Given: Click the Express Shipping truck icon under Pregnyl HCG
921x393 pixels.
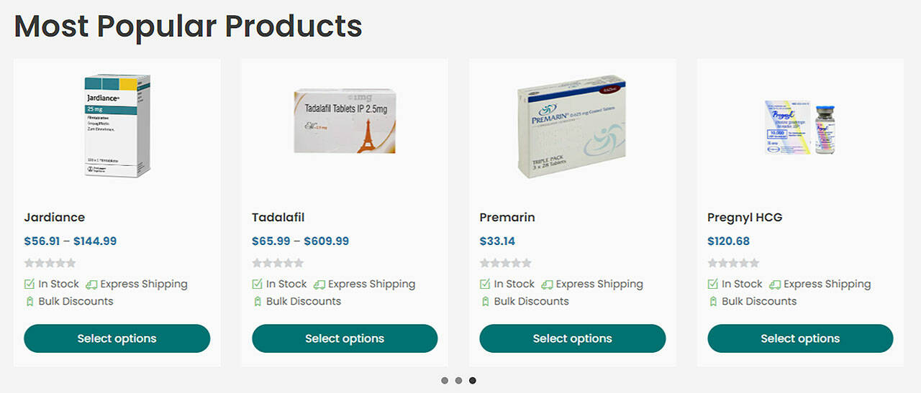Looking at the screenshot, I should tap(775, 285).
